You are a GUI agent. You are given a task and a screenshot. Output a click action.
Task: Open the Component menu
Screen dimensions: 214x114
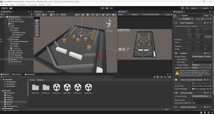pos(32,5)
